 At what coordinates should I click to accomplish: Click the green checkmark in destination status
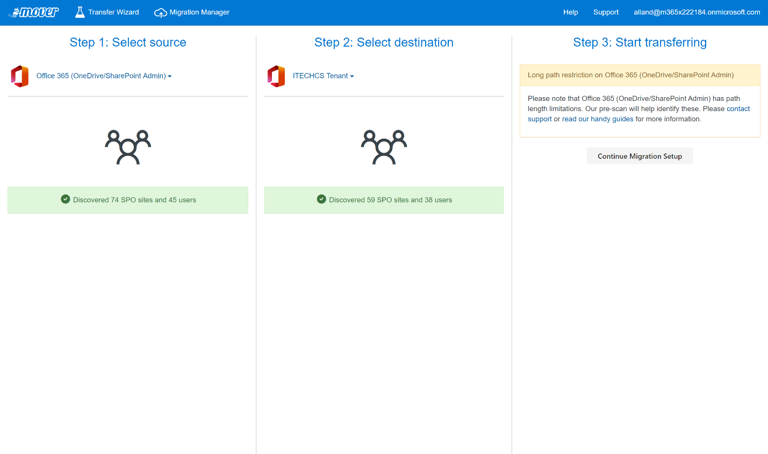[321, 199]
